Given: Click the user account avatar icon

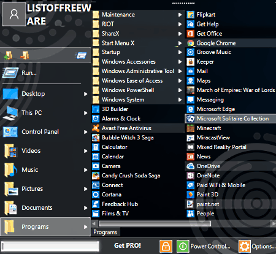Looking at the screenshot, I should [x=14, y=15].
